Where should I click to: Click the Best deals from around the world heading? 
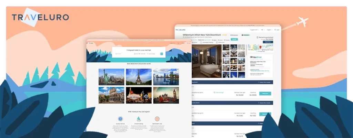[x=139, y=64]
